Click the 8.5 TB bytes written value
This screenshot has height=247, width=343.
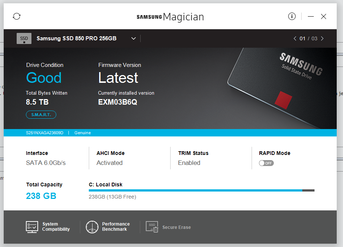click(x=37, y=102)
